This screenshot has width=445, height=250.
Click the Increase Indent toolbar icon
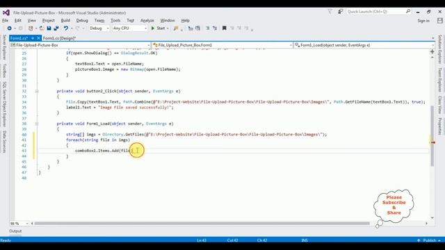[x=215, y=28]
